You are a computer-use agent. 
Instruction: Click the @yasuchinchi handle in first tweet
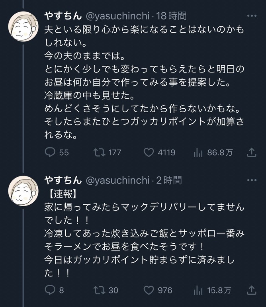pyautogui.click(x=118, y=16)
